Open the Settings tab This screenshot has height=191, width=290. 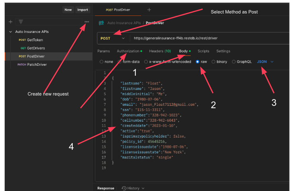click(223, 51)
